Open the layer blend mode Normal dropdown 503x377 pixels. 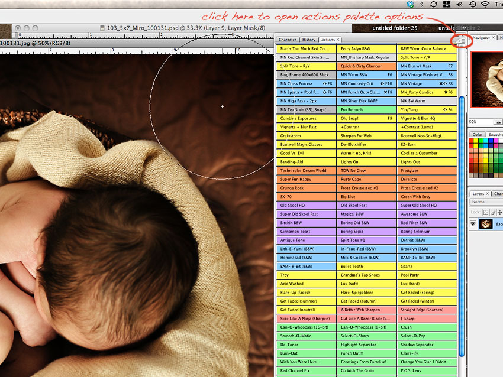pyautogui.click(x=486, y=201)
